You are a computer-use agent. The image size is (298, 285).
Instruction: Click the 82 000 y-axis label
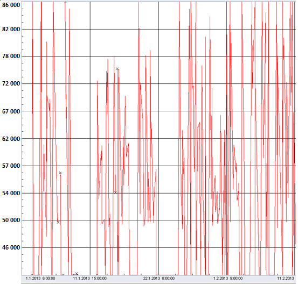(x=11, y=29)
